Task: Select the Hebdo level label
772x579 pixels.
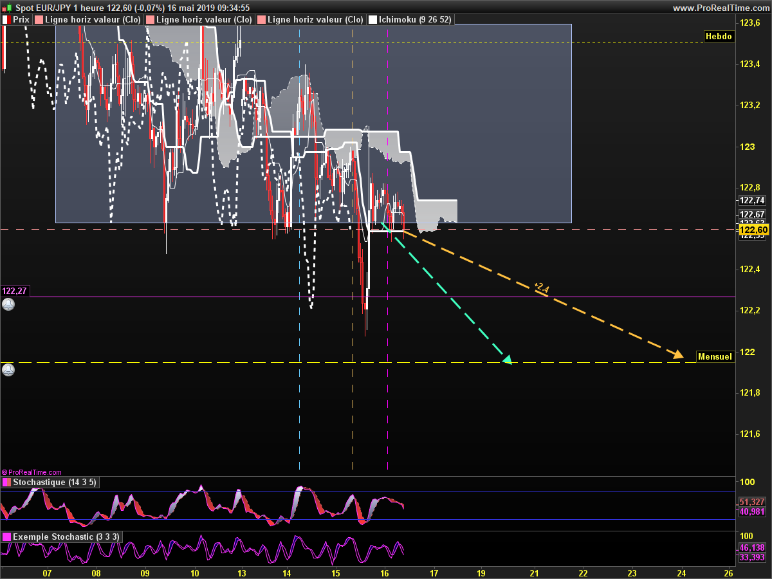Action: [x=719, y=37]
